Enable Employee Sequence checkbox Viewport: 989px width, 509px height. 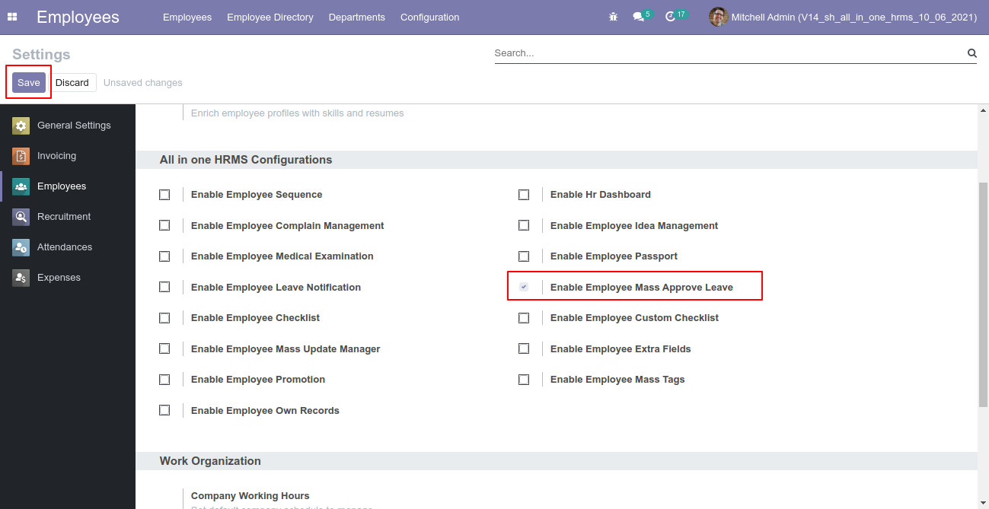coord(164,195)
